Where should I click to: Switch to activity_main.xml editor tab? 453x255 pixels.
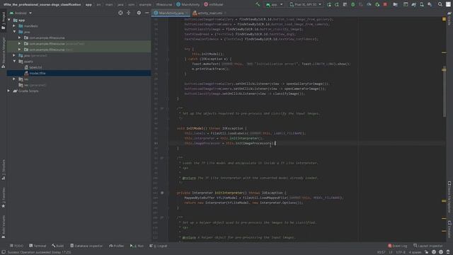coord(208,13)
